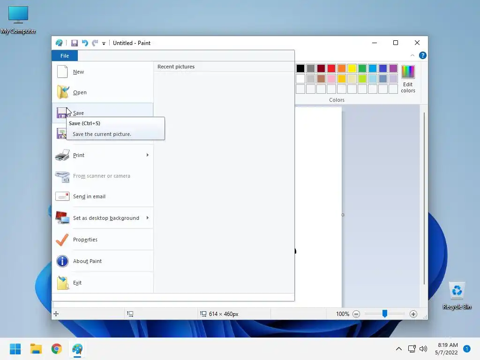This screenshot has width=480, height=360.
Task: Open About Paint
Action: tap(103, 261)
